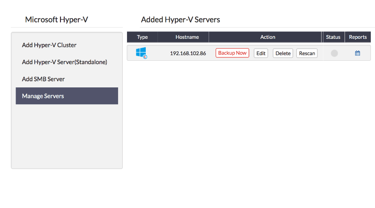Rescan the 192.168.102.86 server

pyautogui.click(x=307, y=53)
